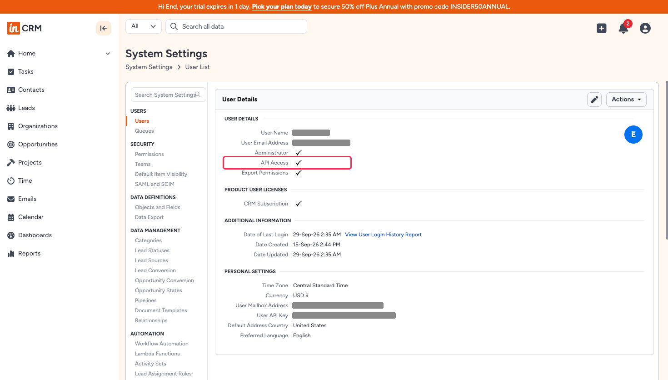Click the Reports bar chart icon

coord(11,254)
